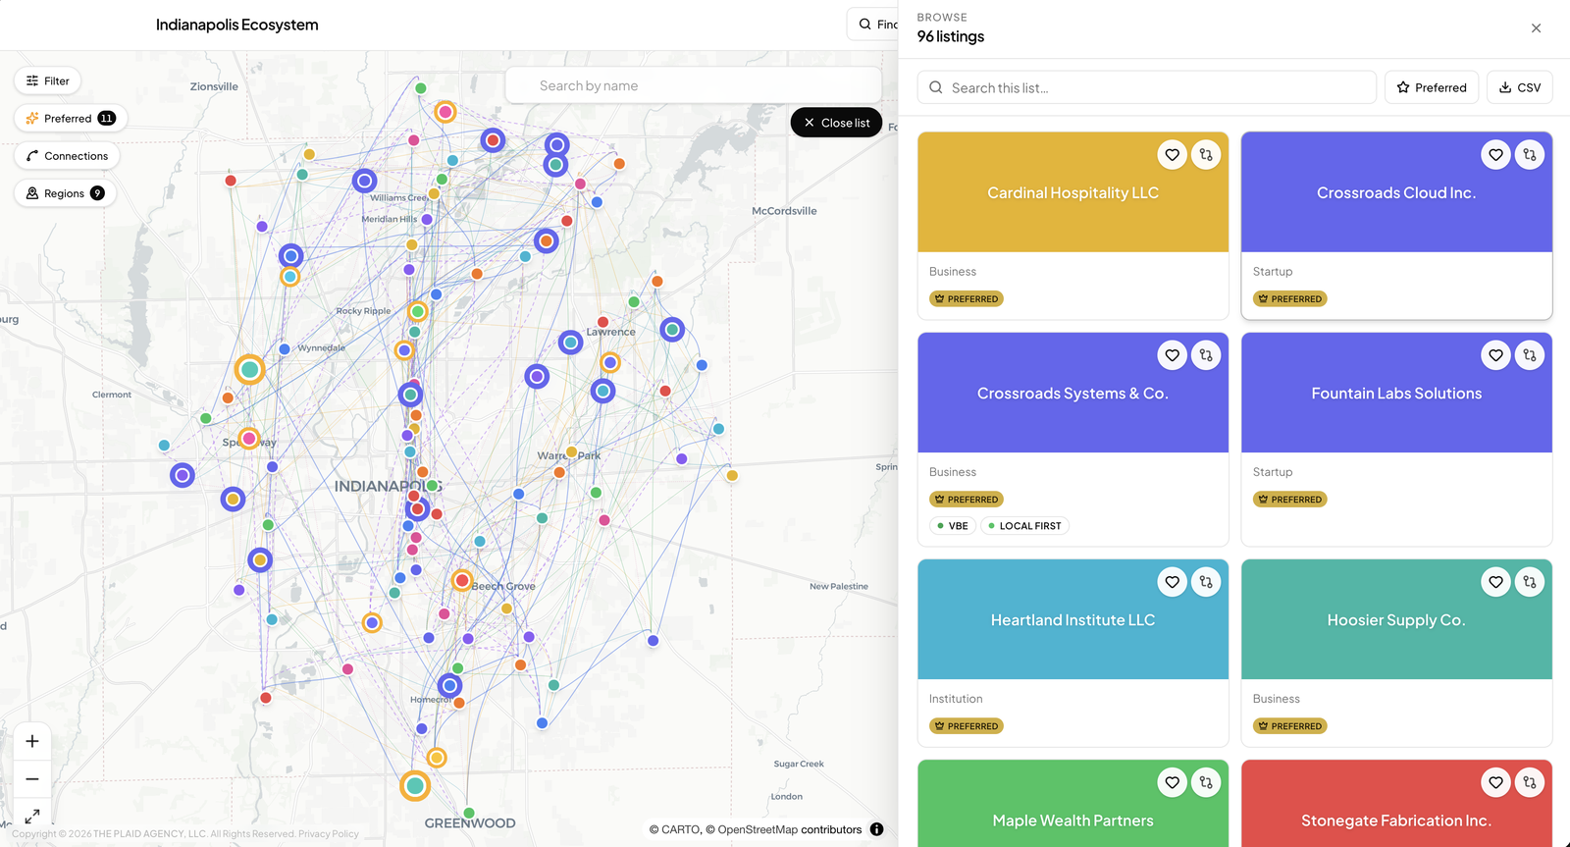
Task: Favorite Fountain Labs Solutions with heart icon
Action: pos(1495,355)
